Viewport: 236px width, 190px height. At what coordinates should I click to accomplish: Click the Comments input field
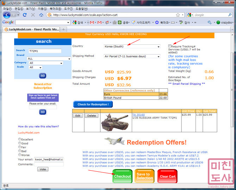point(49,164)
